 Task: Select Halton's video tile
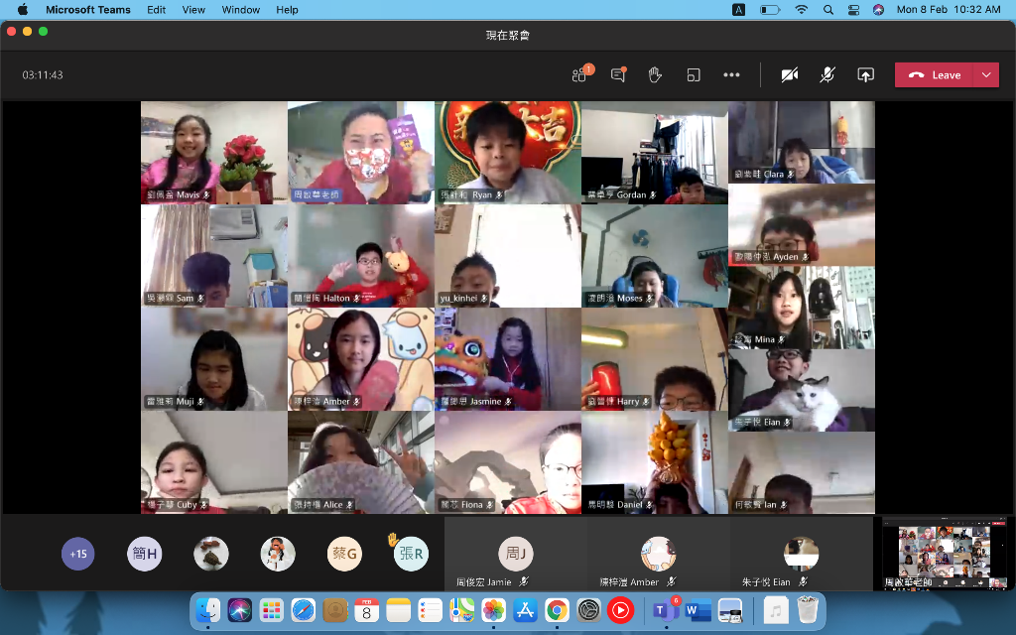pos(361,255)
